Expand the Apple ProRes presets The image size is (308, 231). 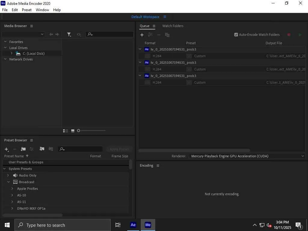click(x=12, y=189)
